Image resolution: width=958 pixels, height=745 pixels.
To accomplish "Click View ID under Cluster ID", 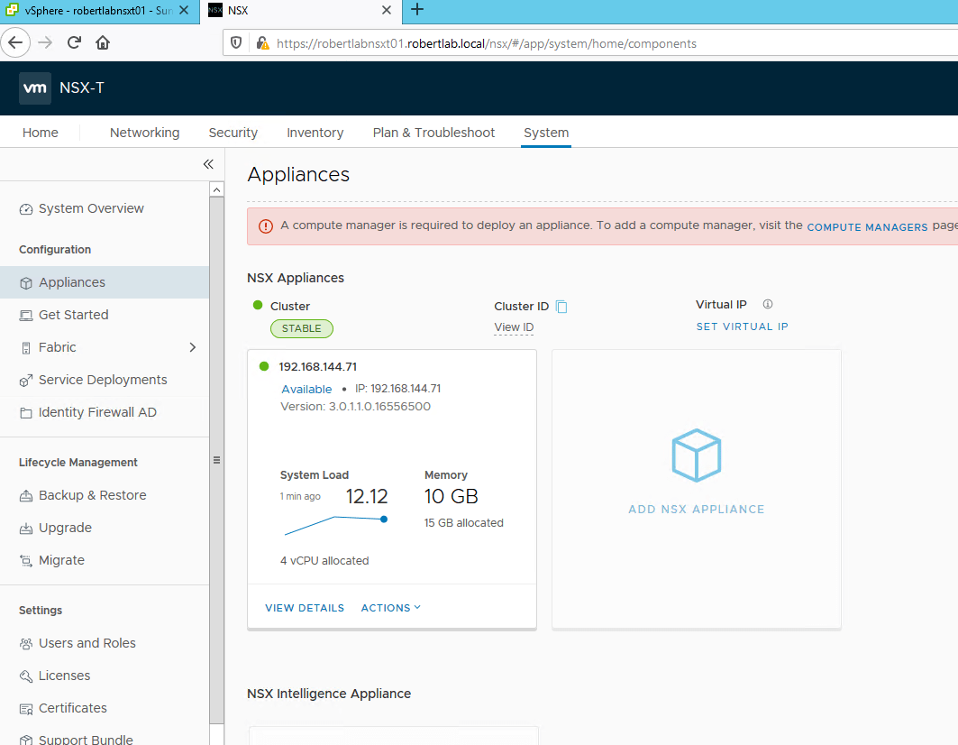I will tap(514, 327).
